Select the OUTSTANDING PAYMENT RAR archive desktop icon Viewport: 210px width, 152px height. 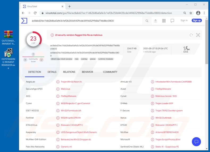8,38
